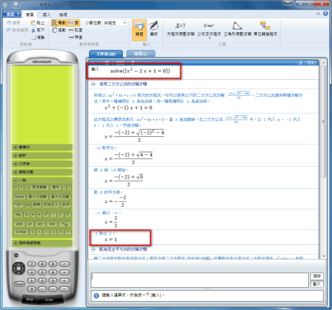Select 度 degrees angle unit
The image size is (332, 310).
(74, 23)
